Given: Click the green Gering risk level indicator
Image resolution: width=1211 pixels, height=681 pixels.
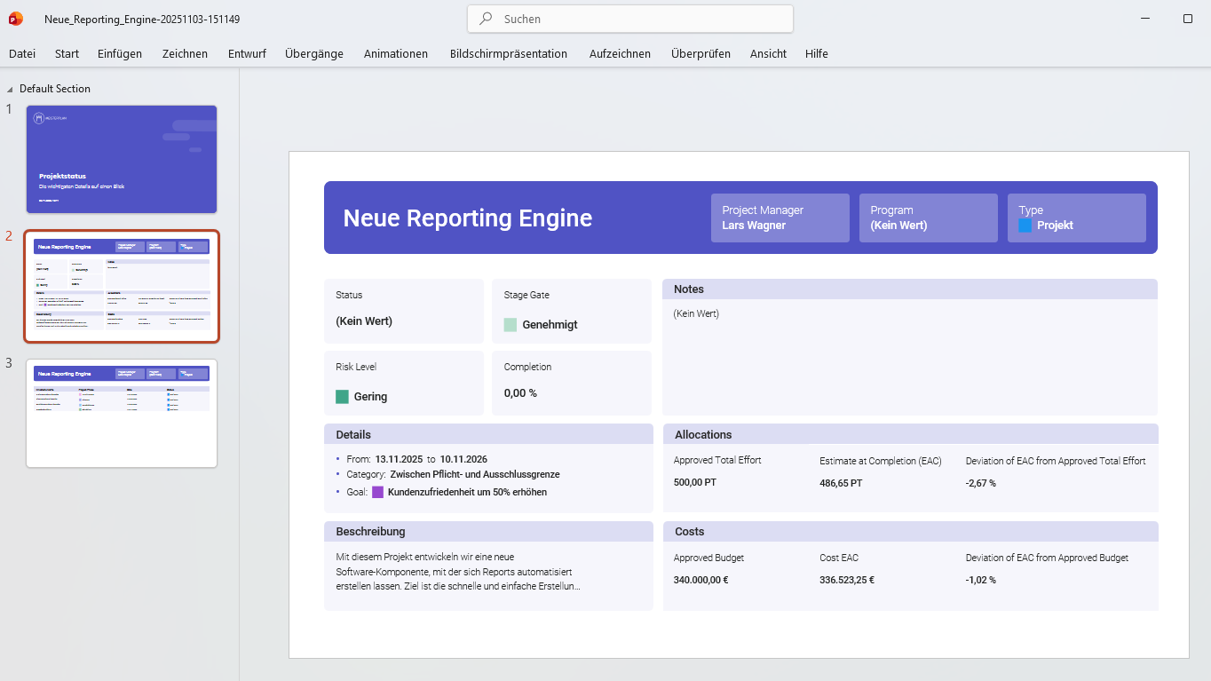Looking at the screenshot, I should point(342,396).
